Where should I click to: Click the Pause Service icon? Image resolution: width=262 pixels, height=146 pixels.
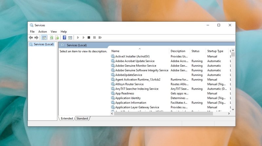pyautogui.click(x=94, y=37)
